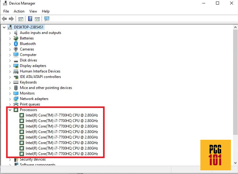Collapse the DESKTOP-23B54S1 root node
The image size is (238, 174).
click(4, 27)
